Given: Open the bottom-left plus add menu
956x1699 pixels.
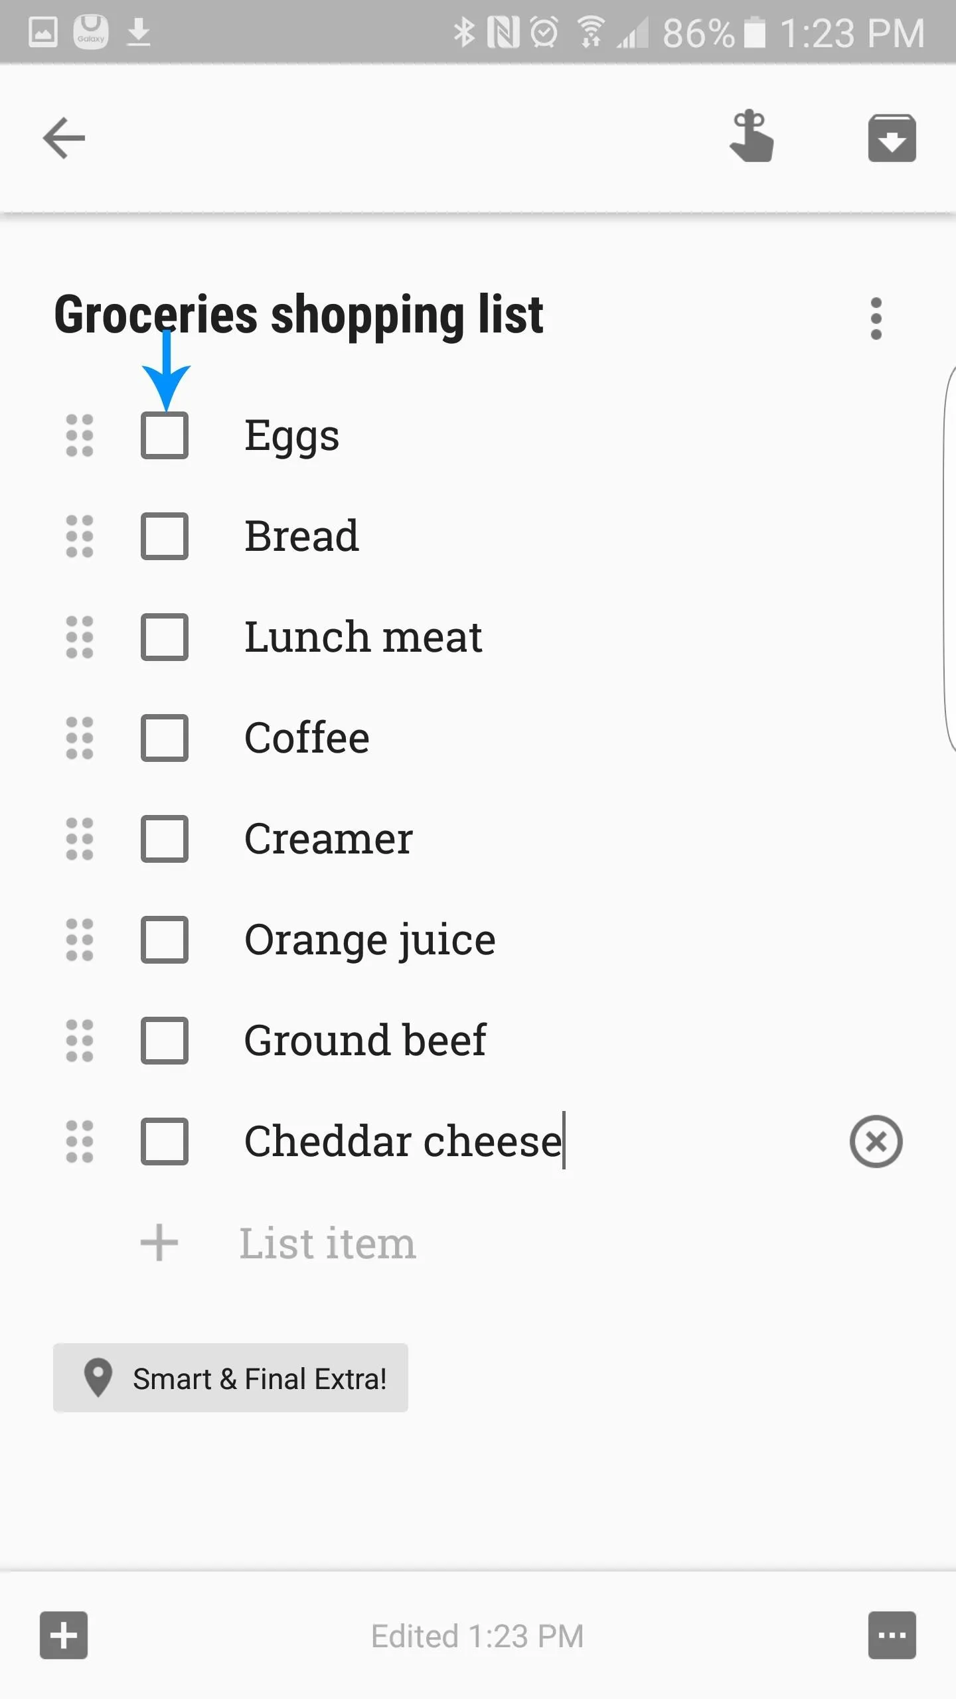Looking at the screenshot, I should coord(64,1635).
